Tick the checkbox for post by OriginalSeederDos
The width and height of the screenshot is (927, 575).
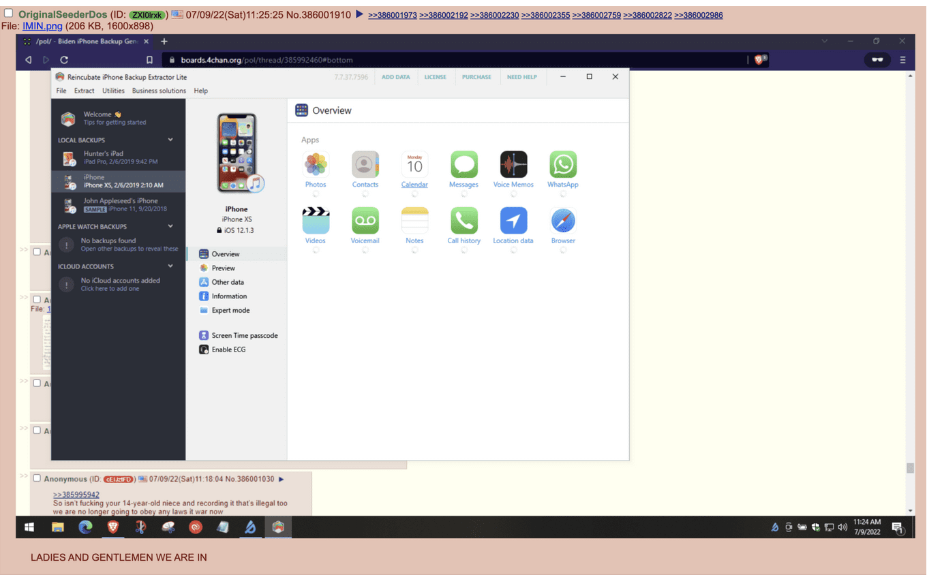point(9,14)
